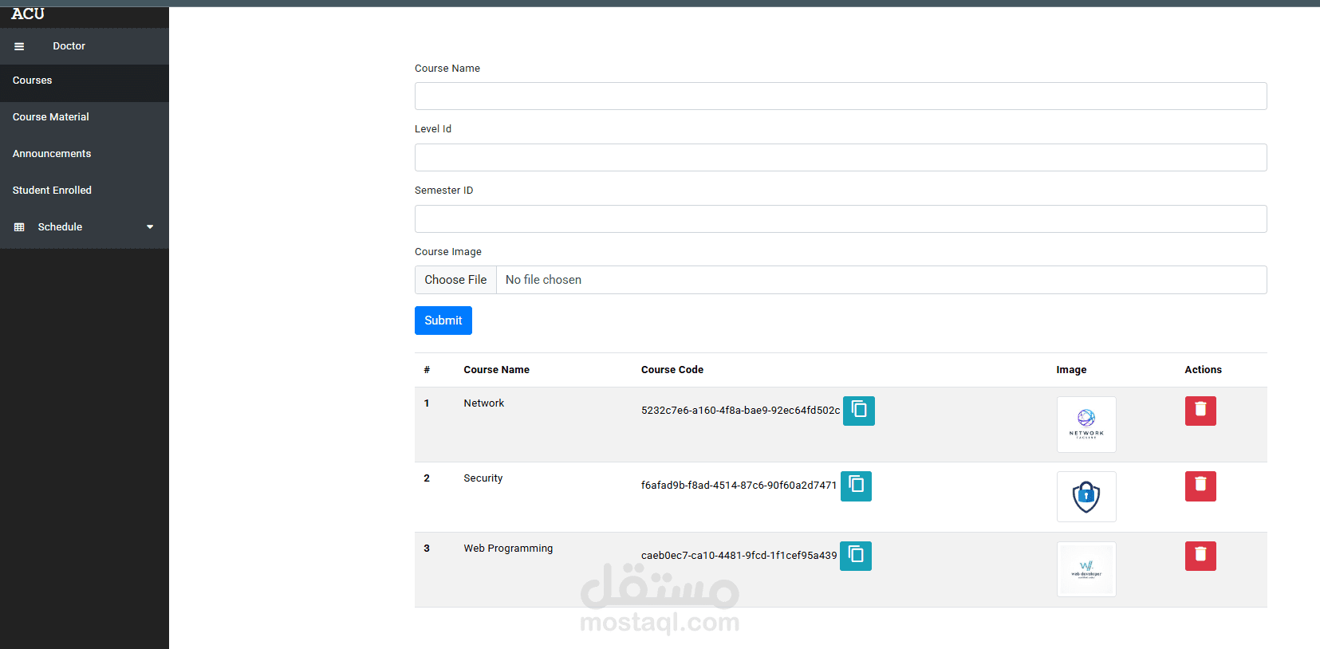This screenshot has width=1320, height=649.
Task: Click the Course Code column header
Action: point(672,370)
